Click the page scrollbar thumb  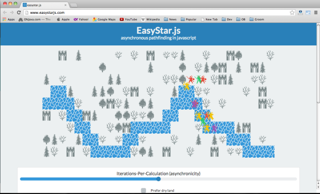318,63
